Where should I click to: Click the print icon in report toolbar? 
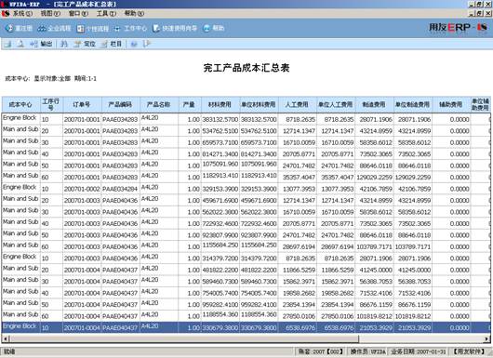pos(7,44)
